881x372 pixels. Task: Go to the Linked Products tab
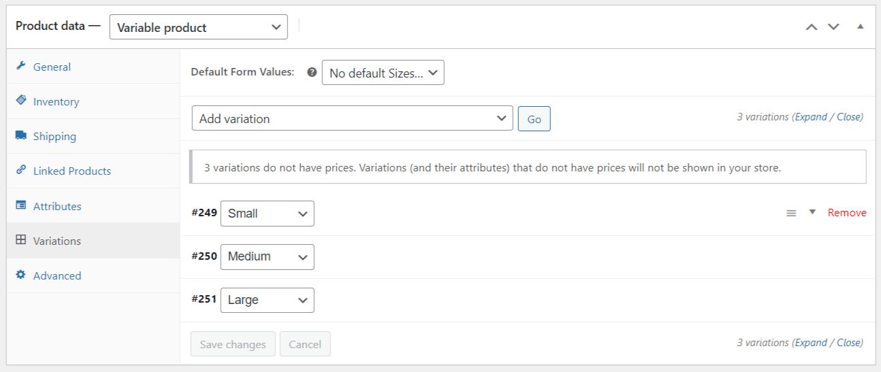pos(71,171)
